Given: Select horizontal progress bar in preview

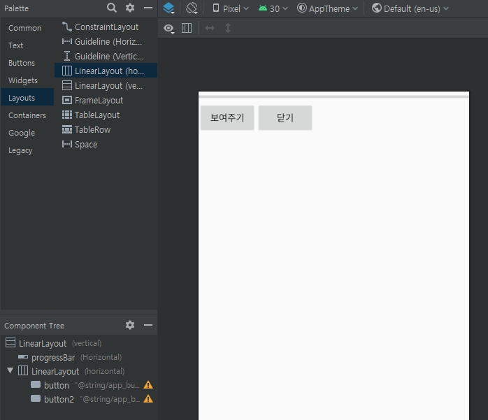Looking at the screenshot, I should click(333, 96).
